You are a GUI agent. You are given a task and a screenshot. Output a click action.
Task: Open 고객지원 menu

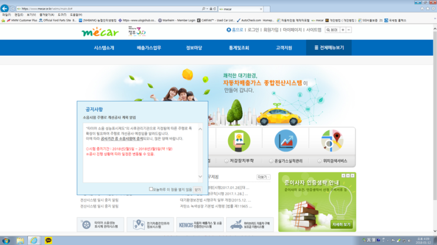point(284,48)
